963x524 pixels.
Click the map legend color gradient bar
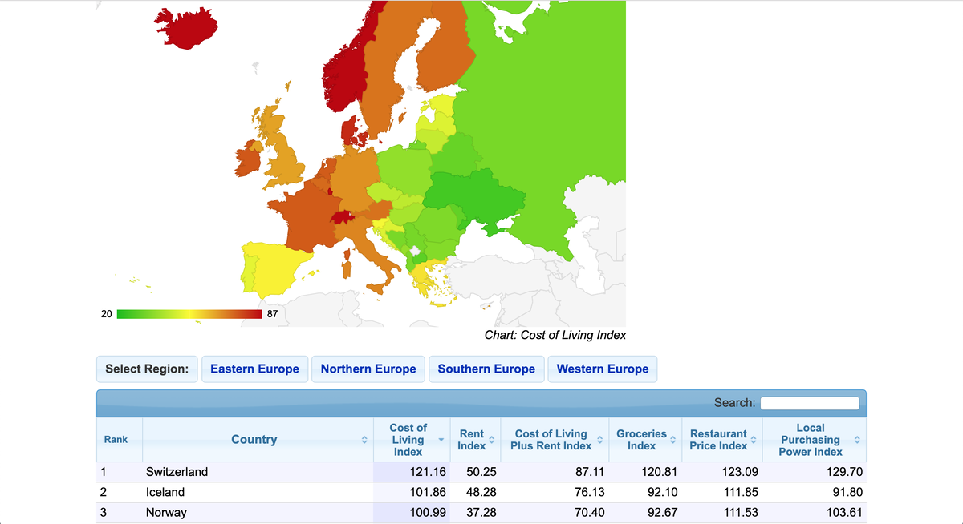[x=189, y=314]
